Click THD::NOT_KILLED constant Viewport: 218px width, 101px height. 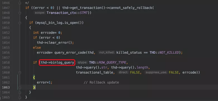[x=164, y=53]
